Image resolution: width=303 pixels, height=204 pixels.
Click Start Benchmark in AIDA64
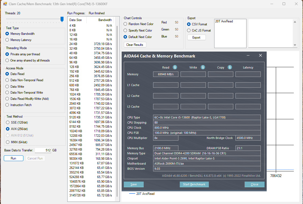point(194,184)
